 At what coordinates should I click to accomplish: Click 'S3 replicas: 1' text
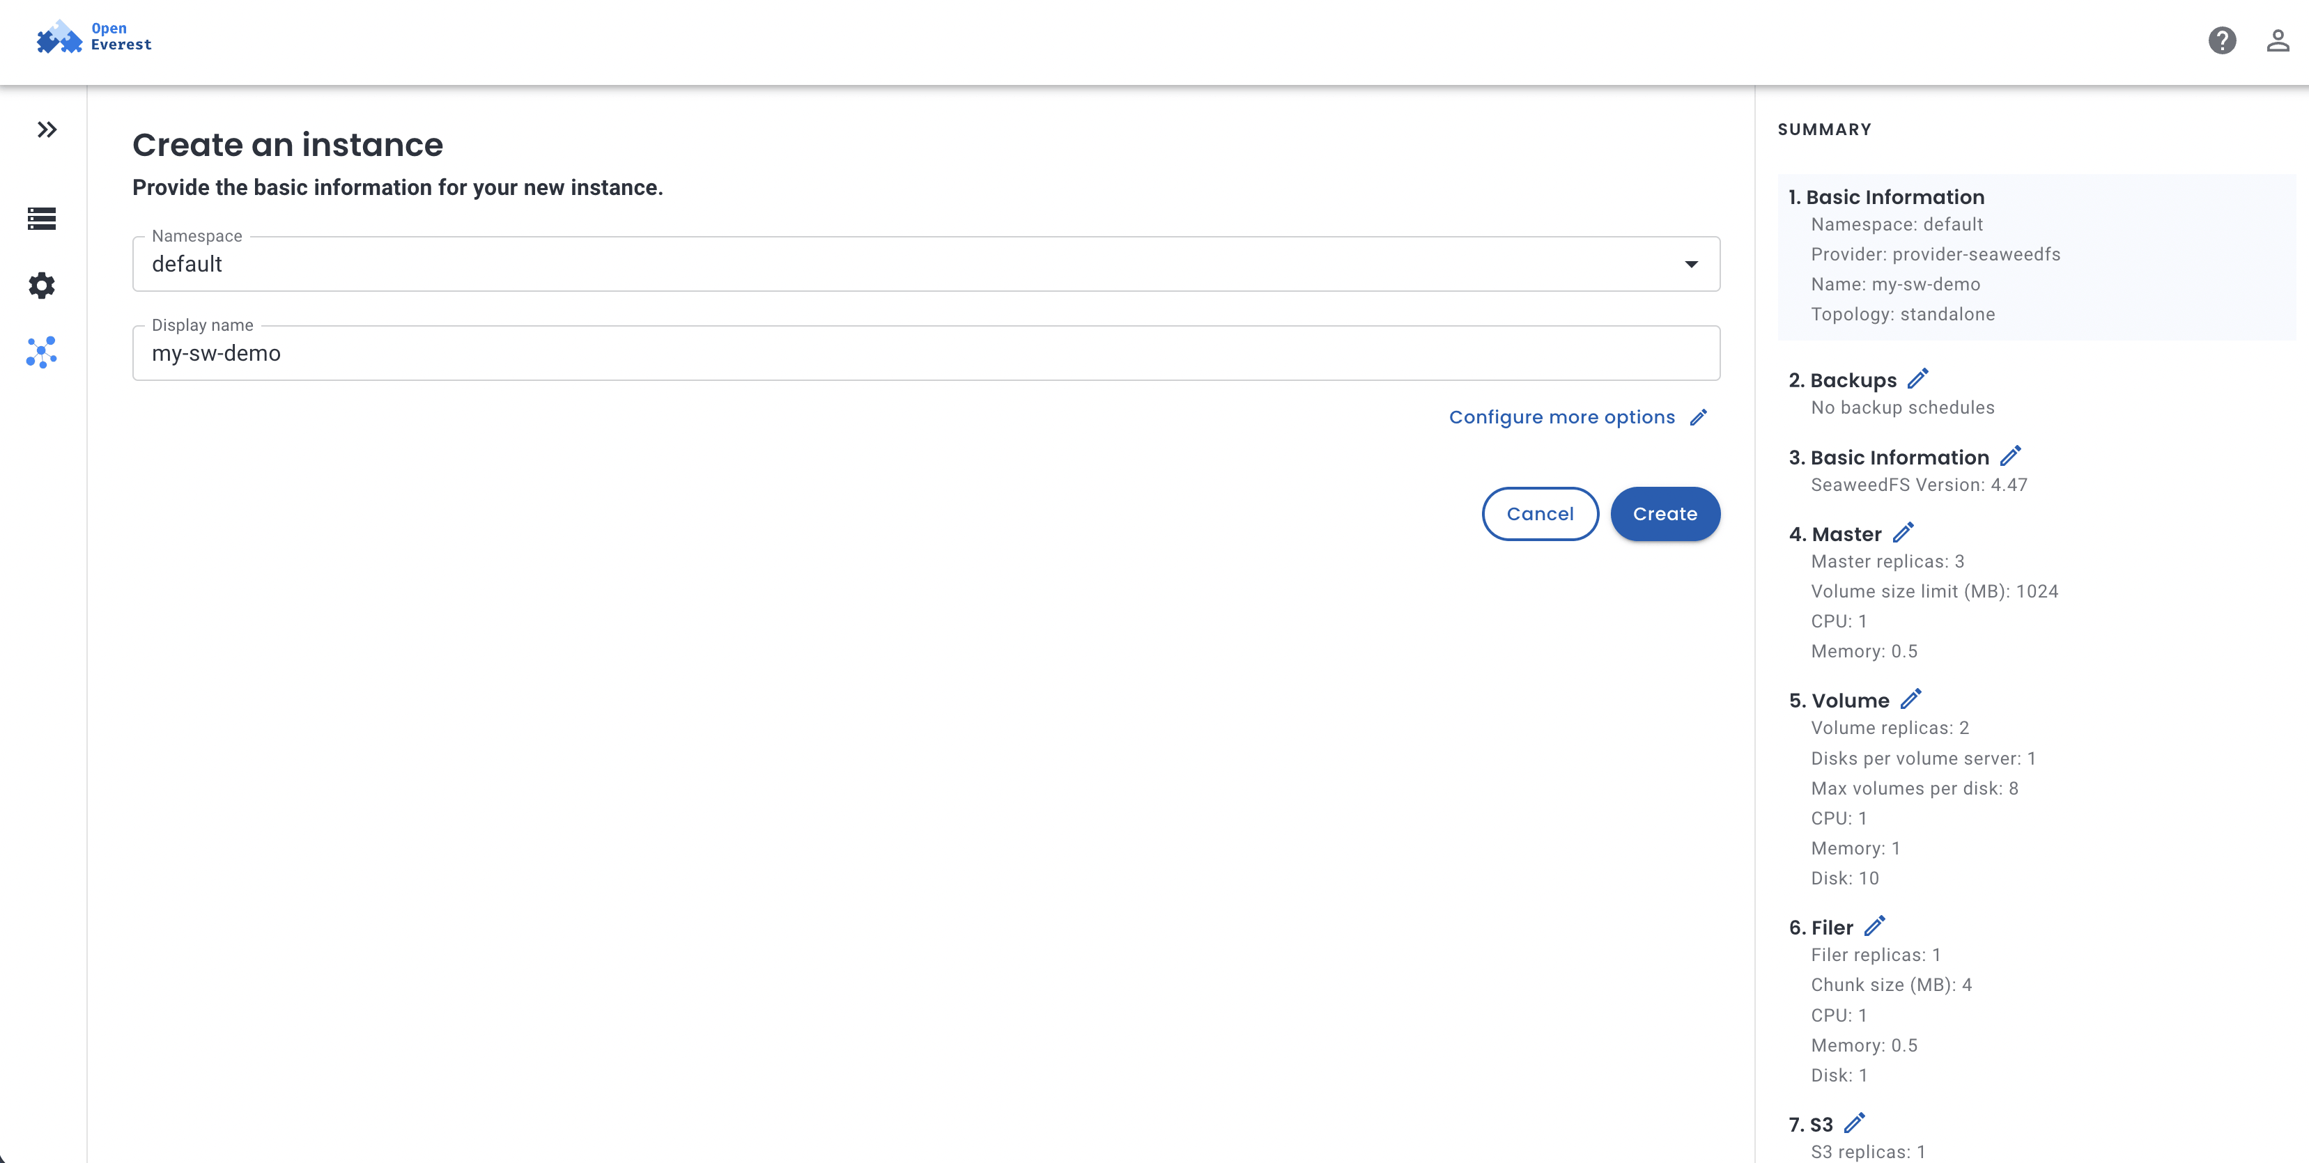[x=1868, y=1153]
